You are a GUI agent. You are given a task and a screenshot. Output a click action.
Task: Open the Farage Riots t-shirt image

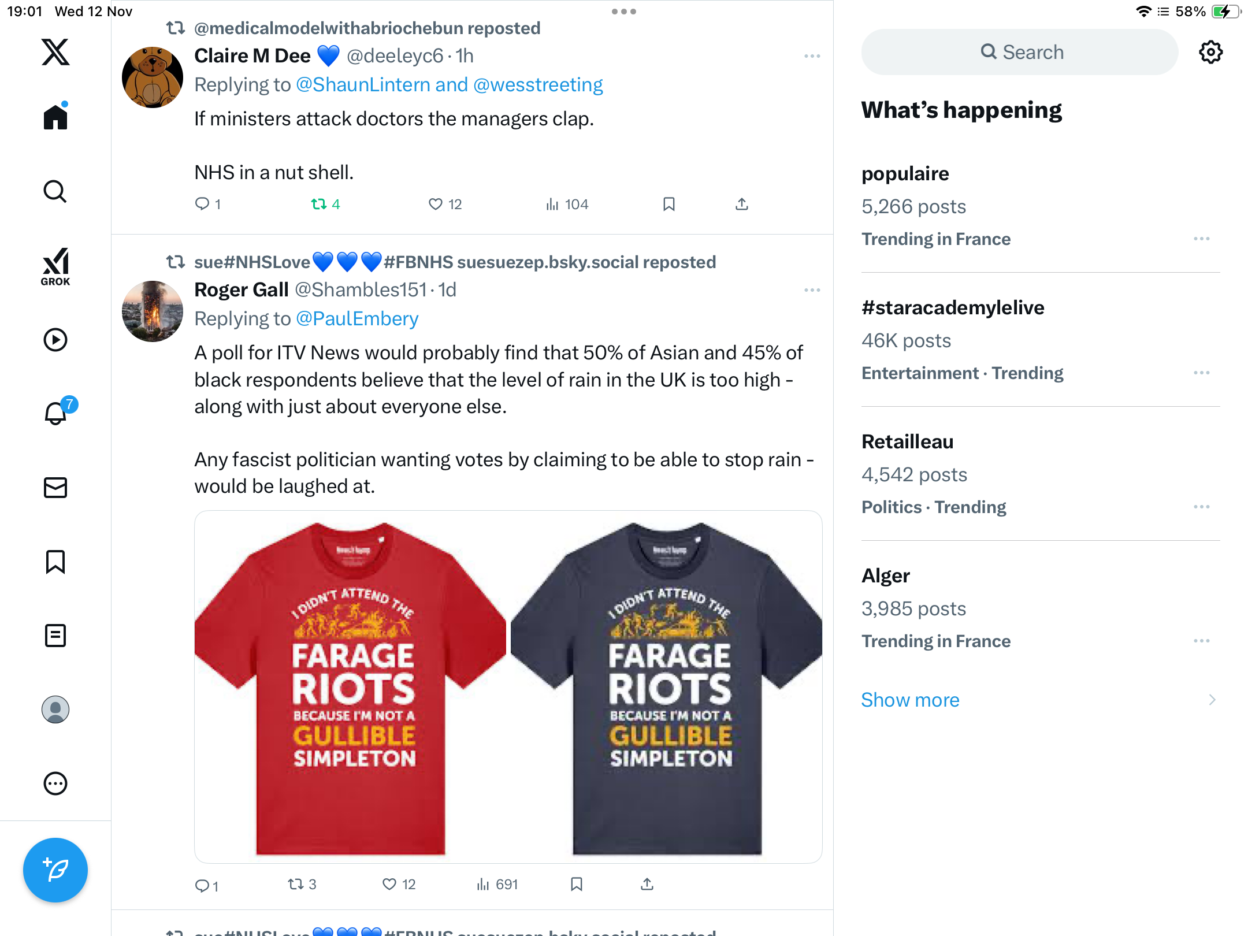point(508,686)
